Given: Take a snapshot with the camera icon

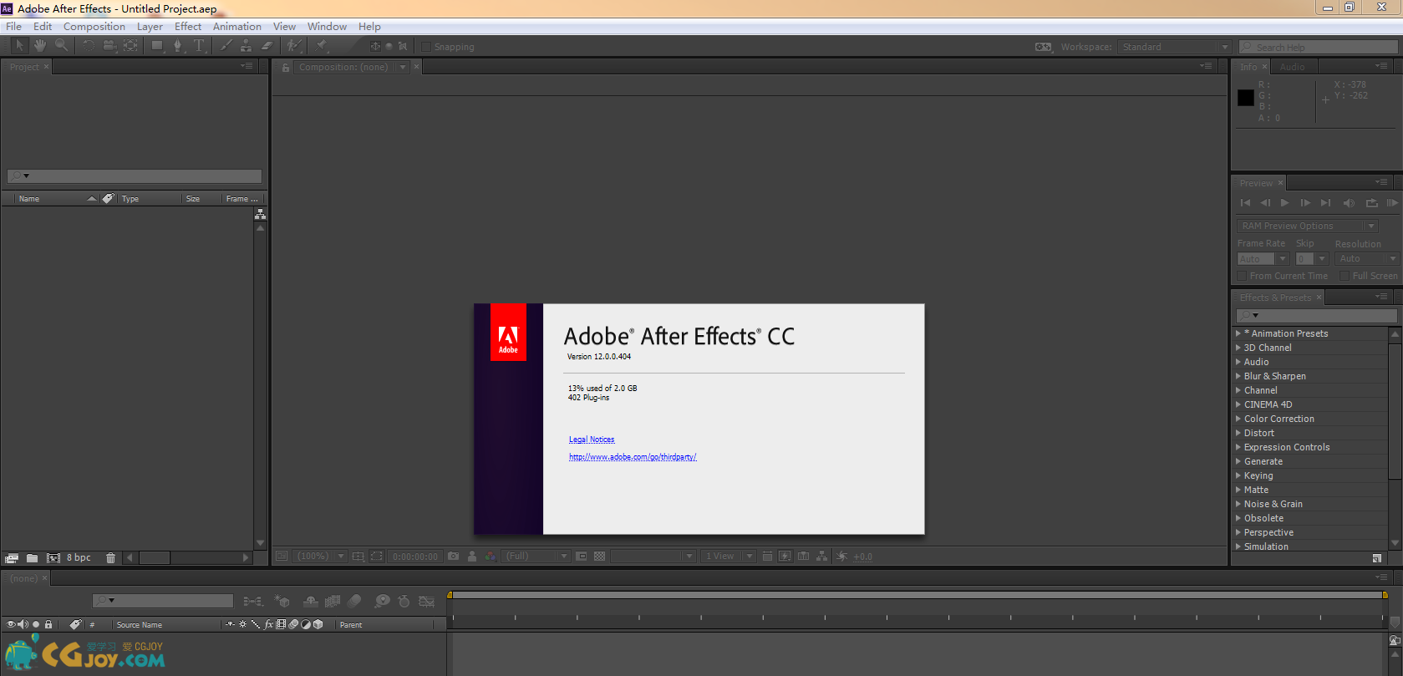Looking at the screenshot, I should pyautogui.click(x=453, y=557).
